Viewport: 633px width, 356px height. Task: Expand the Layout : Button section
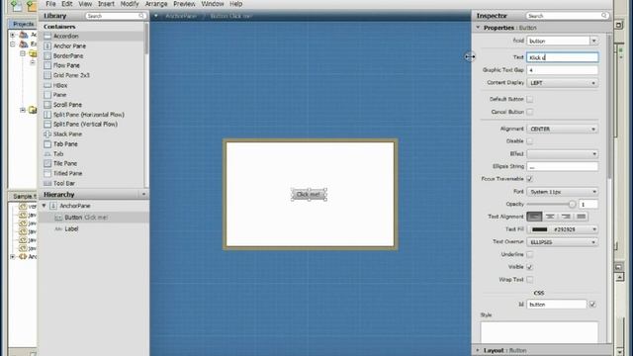(478, 350)
